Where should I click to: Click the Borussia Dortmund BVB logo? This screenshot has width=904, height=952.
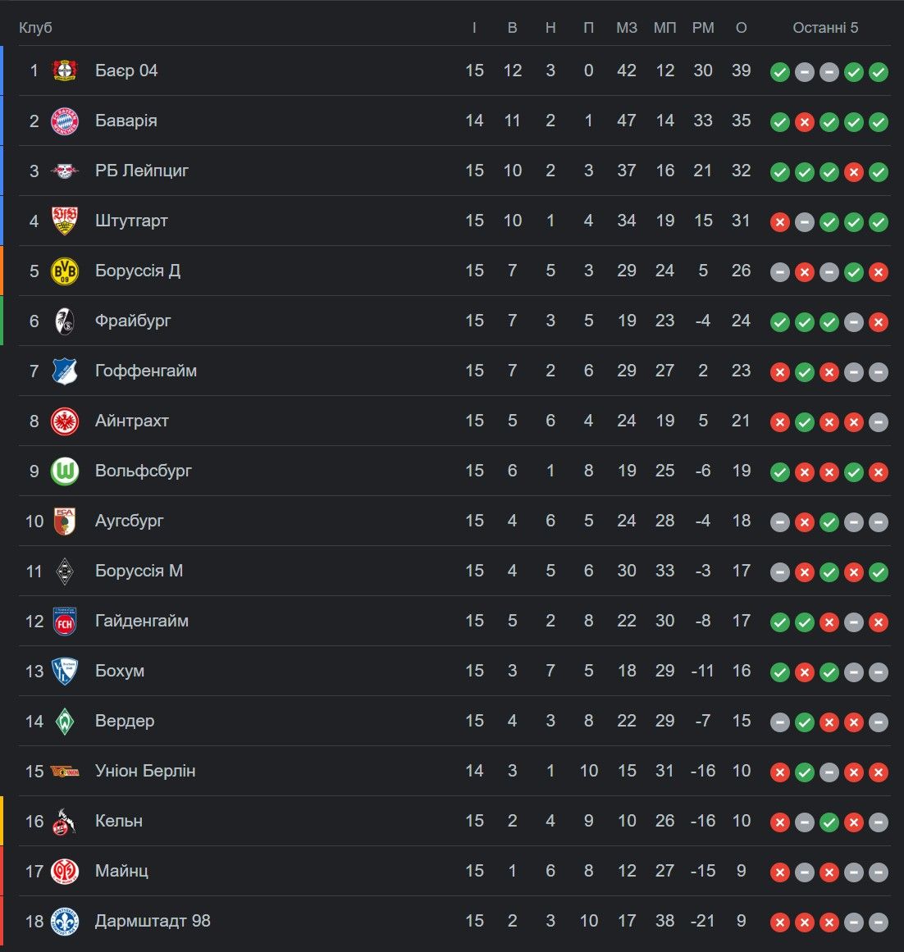(x=65, y=271)
